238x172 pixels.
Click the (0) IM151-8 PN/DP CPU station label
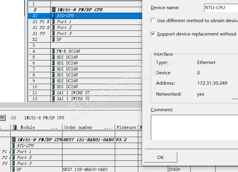[38, 118]
